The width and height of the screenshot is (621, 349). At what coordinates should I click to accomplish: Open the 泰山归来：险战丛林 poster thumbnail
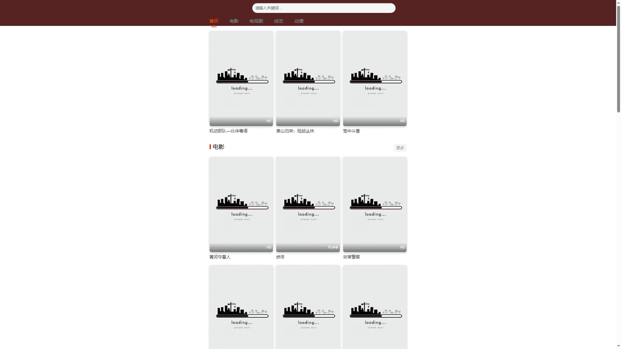coord(308,78)
